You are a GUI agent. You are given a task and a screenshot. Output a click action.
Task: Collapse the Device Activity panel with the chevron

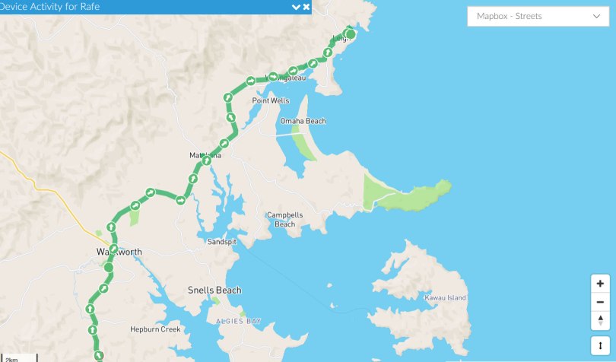[296, 7]
